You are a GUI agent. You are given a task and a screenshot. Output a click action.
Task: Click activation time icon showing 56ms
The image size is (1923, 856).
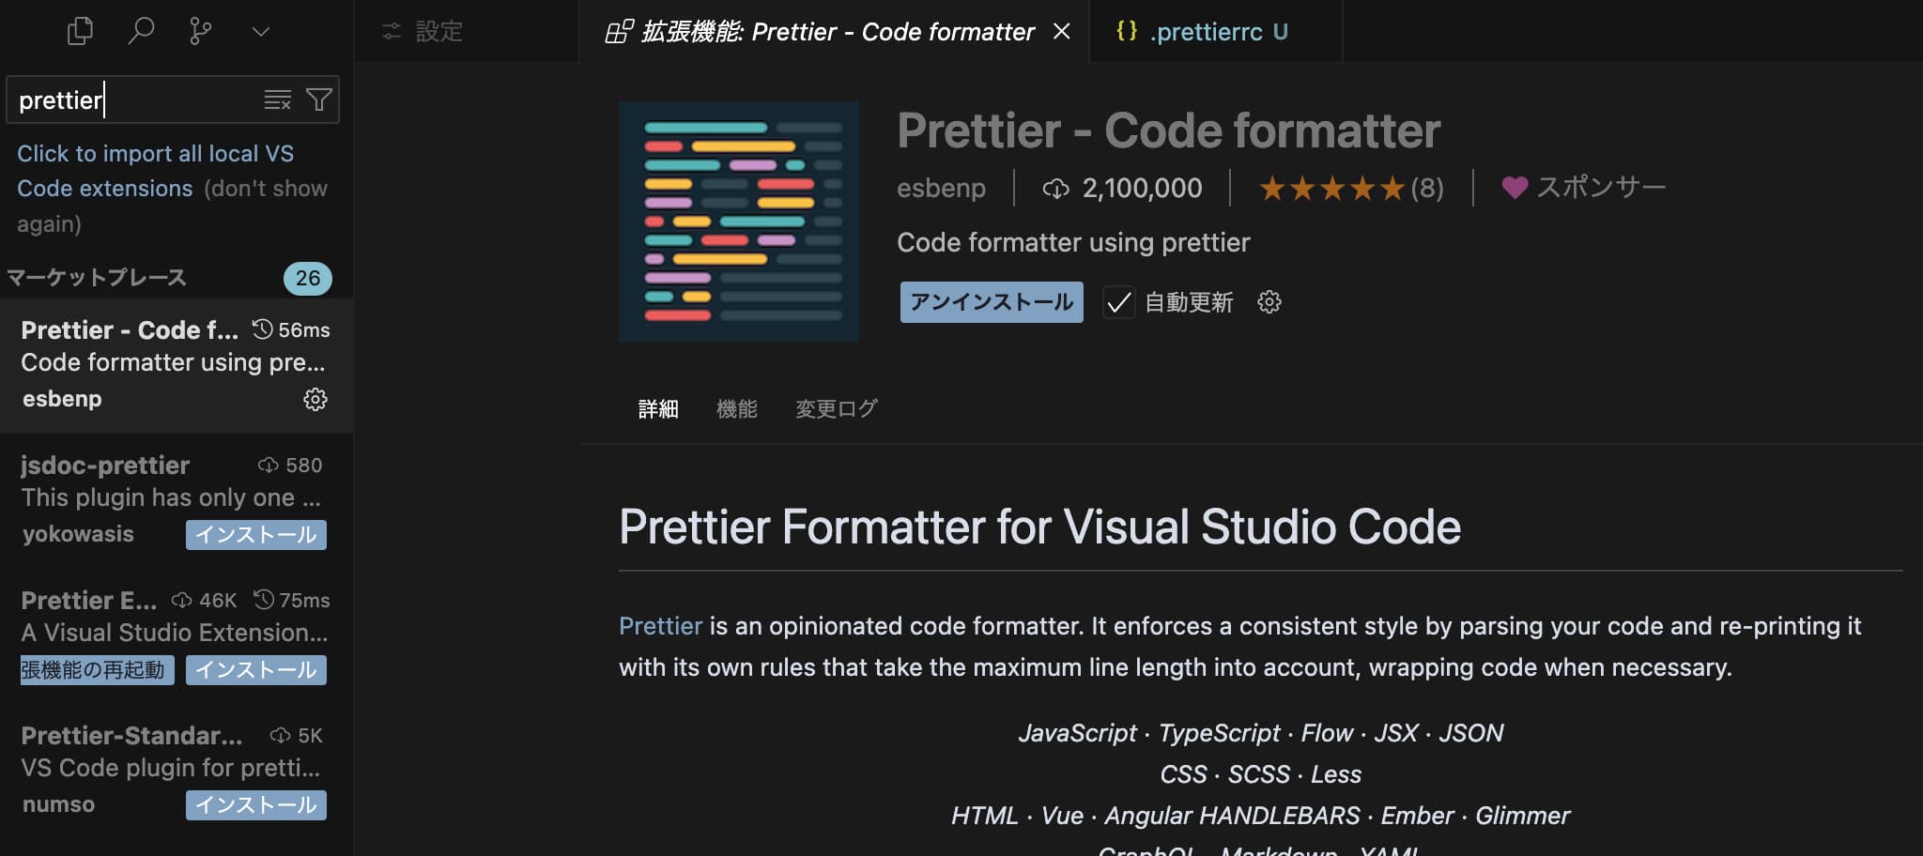(263, 329)
